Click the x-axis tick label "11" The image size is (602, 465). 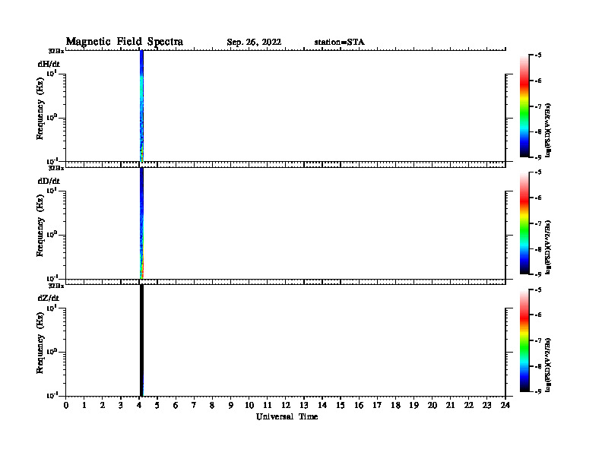tap(268, 406)
